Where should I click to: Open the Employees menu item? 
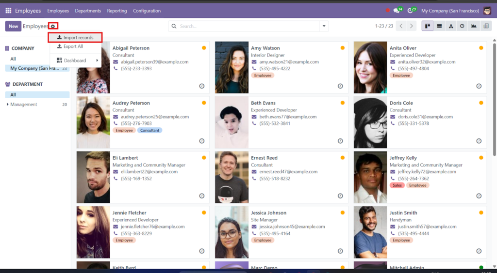[58, 11]
